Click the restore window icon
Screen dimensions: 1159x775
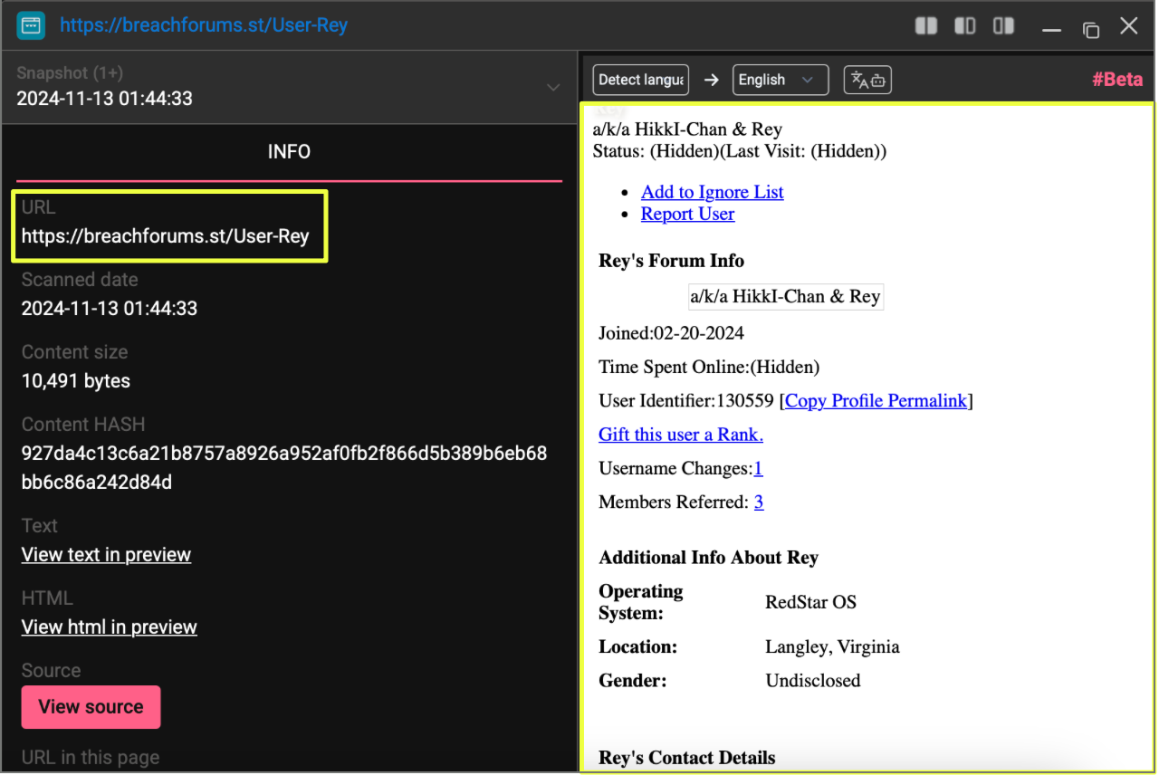click(1090, 28)
